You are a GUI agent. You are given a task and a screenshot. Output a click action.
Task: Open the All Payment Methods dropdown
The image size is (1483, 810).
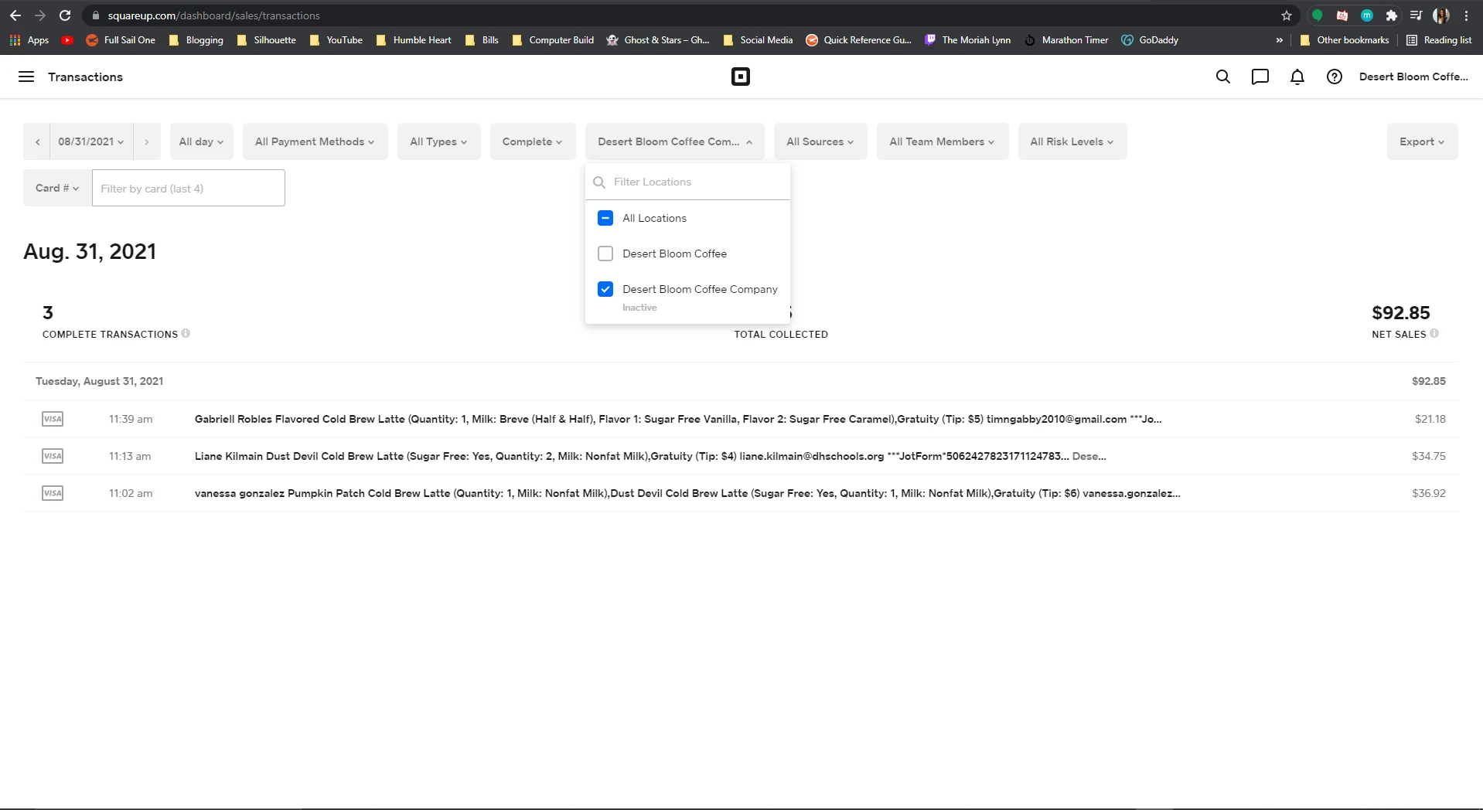tap(314, 141)
